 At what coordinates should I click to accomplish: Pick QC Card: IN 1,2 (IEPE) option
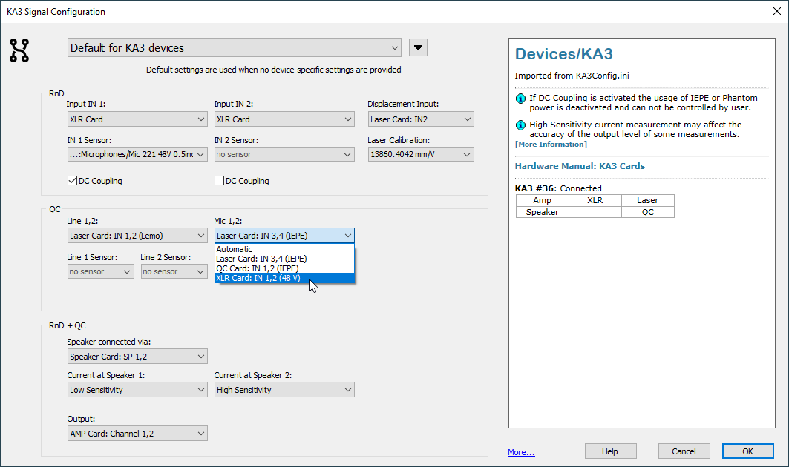[x=284, y=268]
